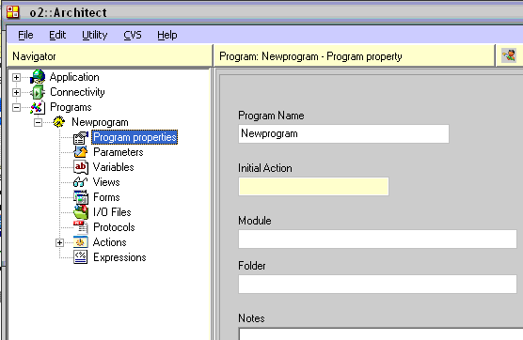The width and height of the screenshot is (523, 340).
Task: Expand the Actions tree node
Action: (59, 242)
